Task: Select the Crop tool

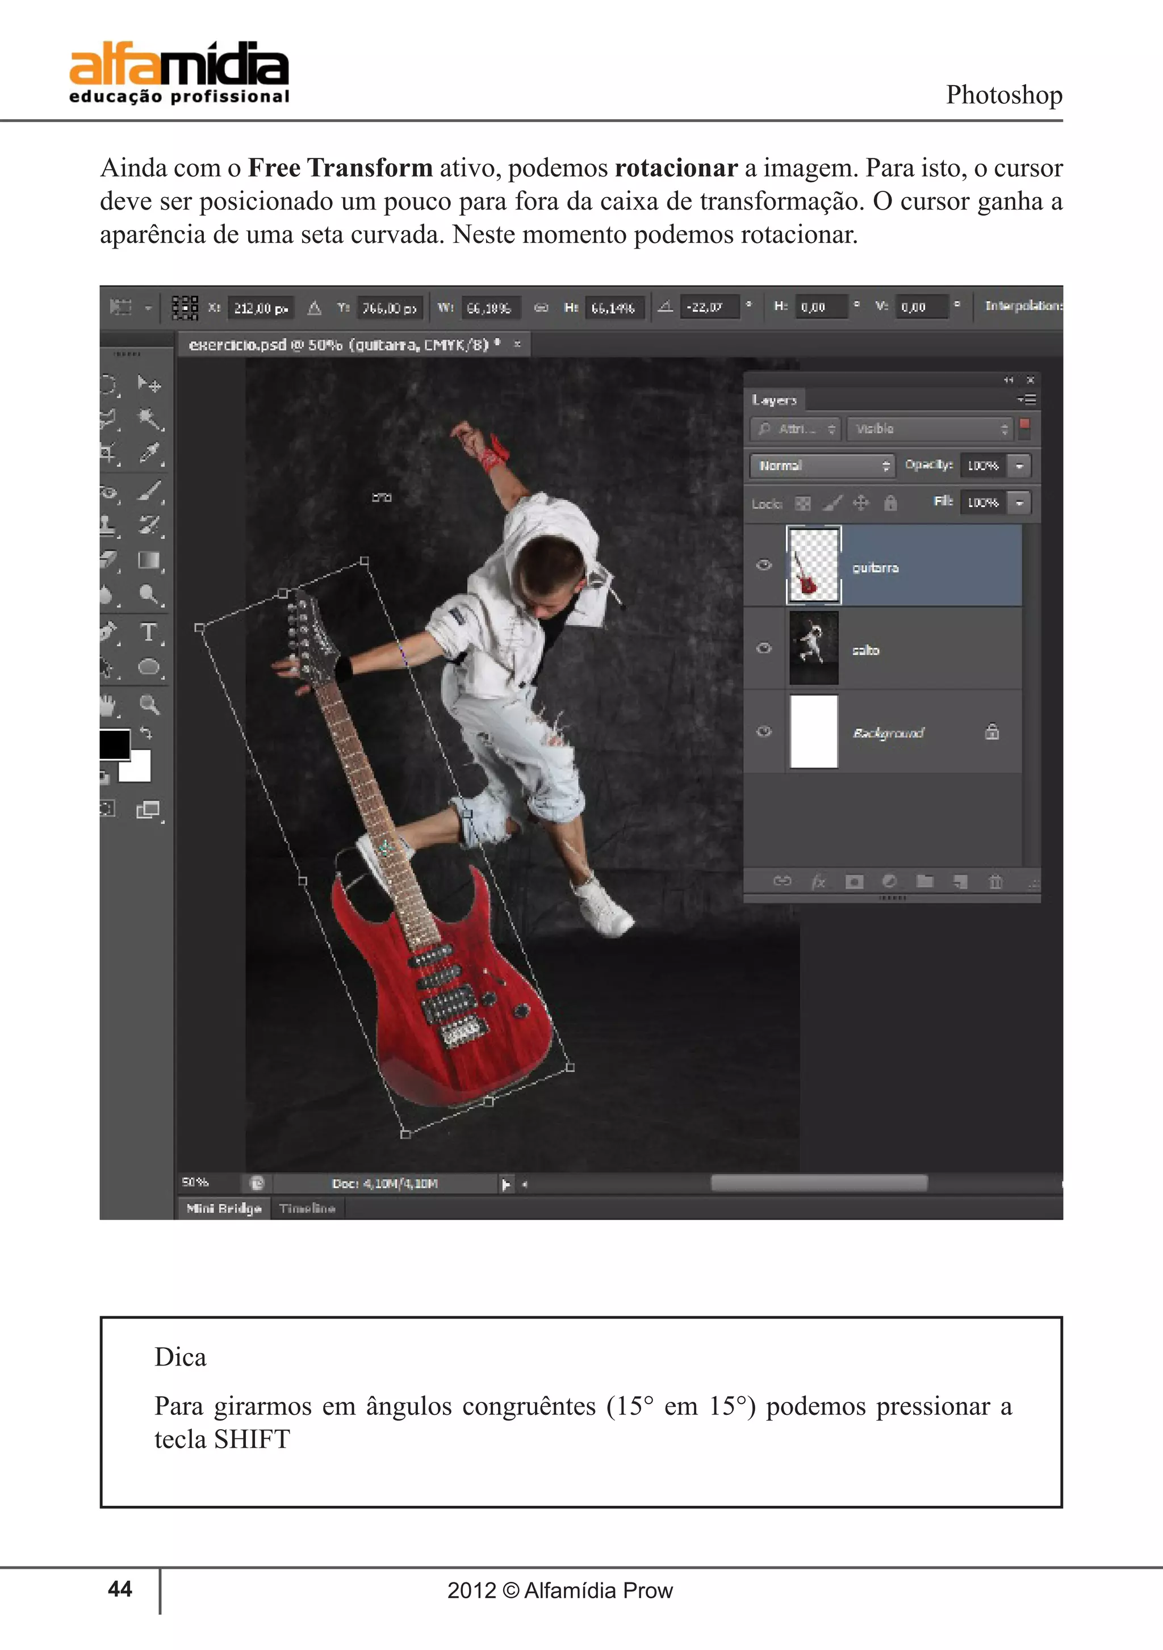Action: click(108, 454)
